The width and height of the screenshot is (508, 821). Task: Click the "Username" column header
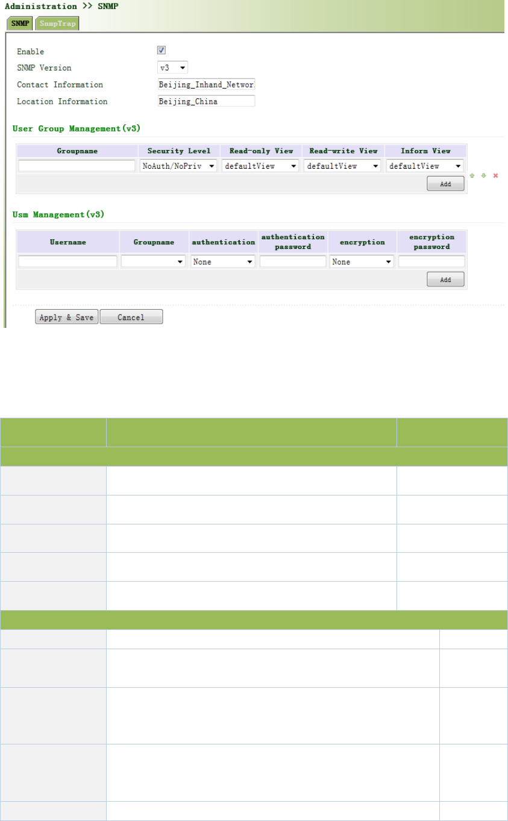point(67,242)
